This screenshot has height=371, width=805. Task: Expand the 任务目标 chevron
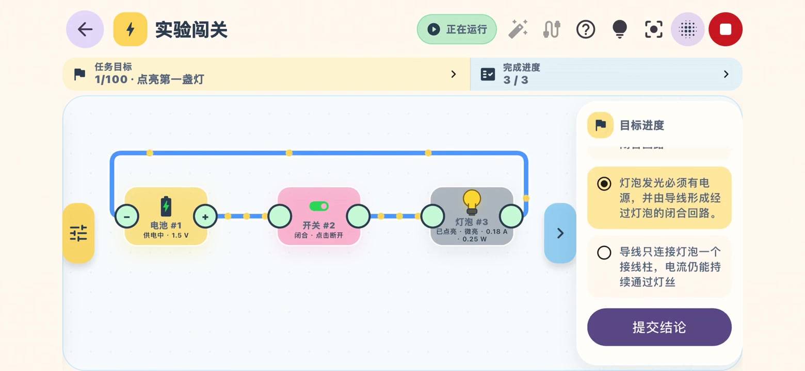(x=454, y=74)
